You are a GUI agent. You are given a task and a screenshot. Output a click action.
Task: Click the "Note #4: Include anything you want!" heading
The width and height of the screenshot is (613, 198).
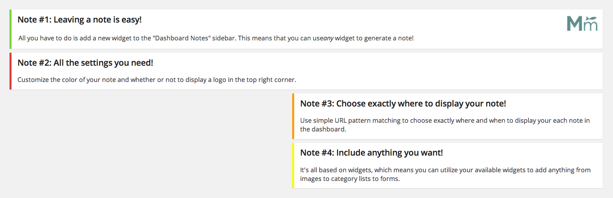(371, 153)
